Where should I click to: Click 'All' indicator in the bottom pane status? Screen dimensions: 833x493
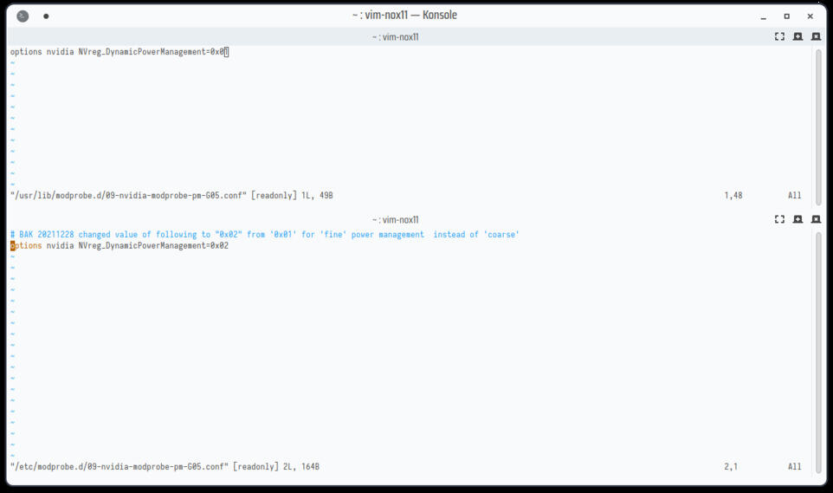point(794,467)
